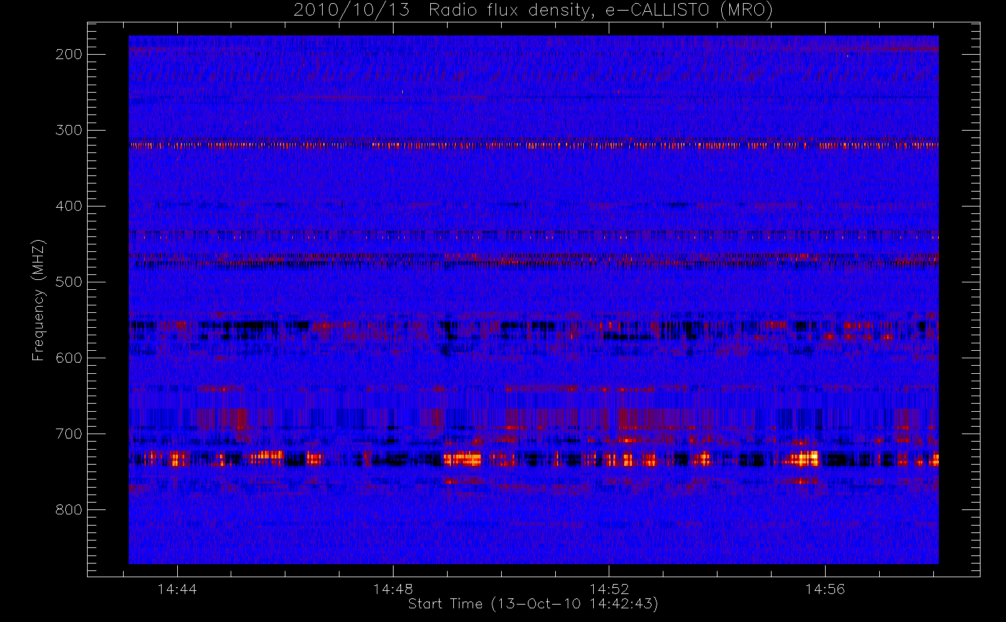Click the 14:48 time tick label
This screenshot has height=622, width=1006.
(393, 589)
